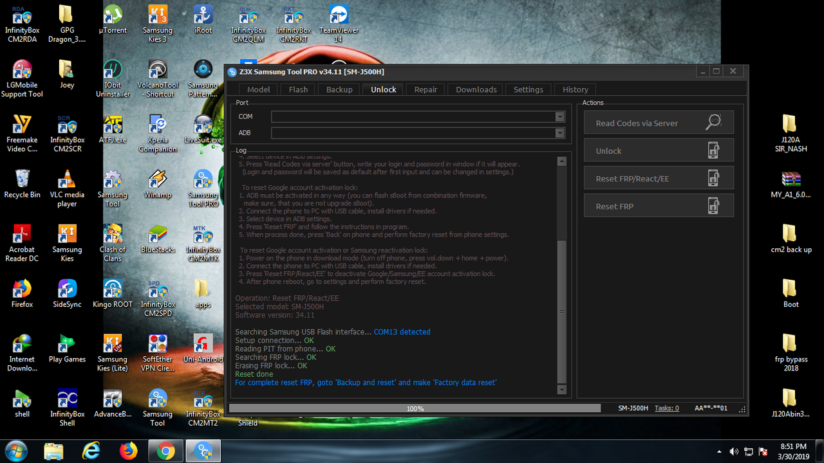This screenshot has height=463, width=824.
Task: Open the uTorrent desktop shortcut
Action: click(113, 20)
